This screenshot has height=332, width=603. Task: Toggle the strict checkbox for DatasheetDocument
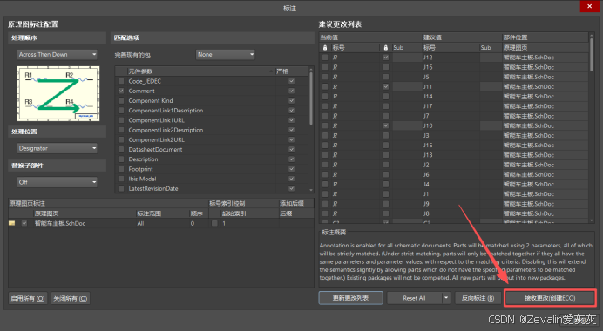292,150
